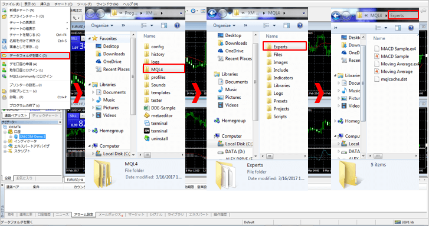Click the Back arrow in the XM » MQL4 window
The height and width of the screenshot is (226, 429).
point(212,13)
